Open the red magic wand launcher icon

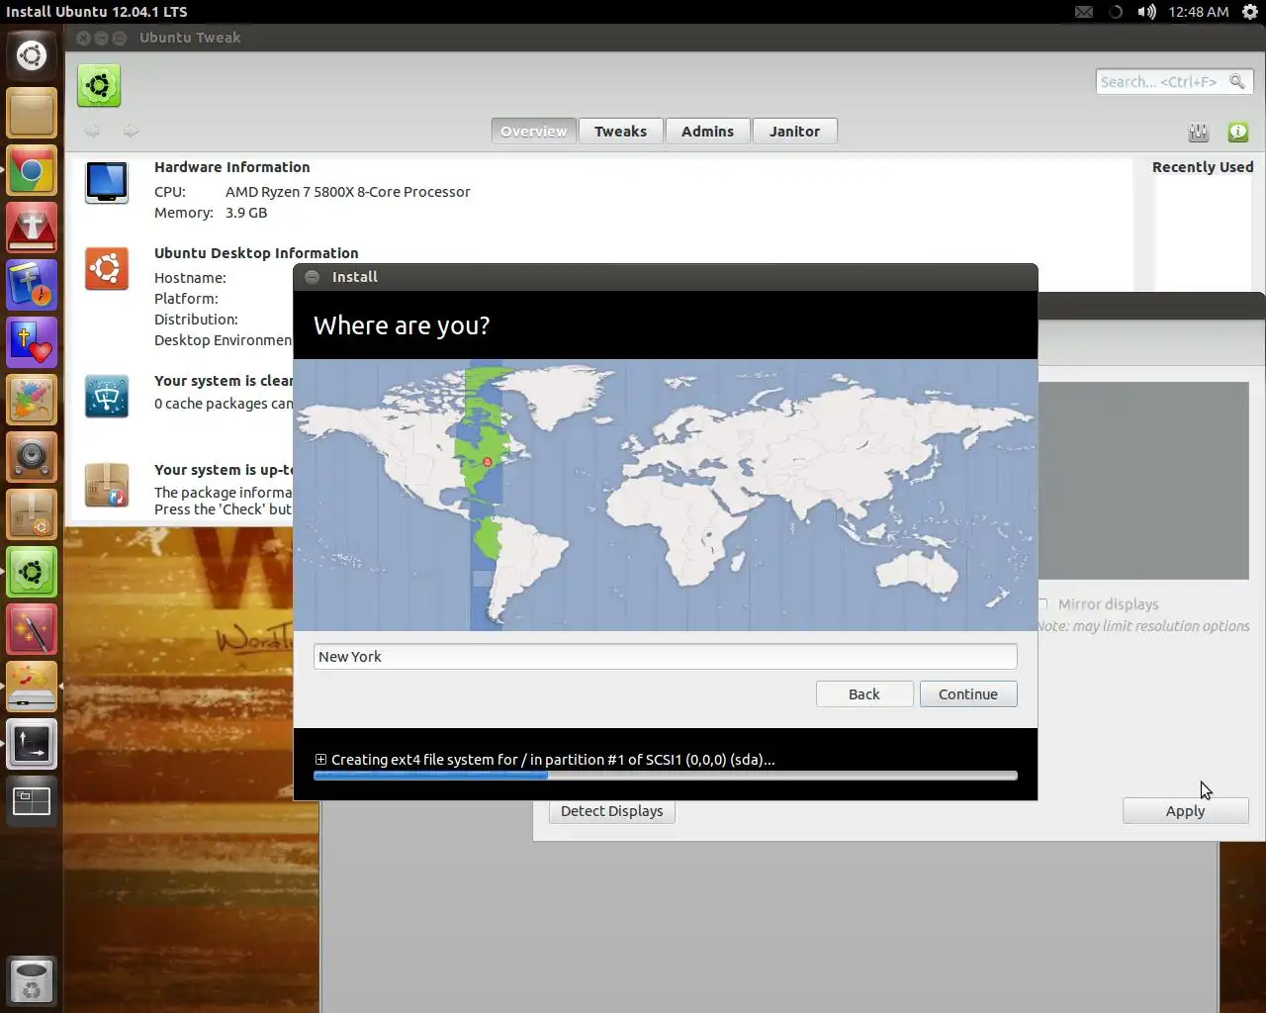pyautogui.click(x=32, y=629)
